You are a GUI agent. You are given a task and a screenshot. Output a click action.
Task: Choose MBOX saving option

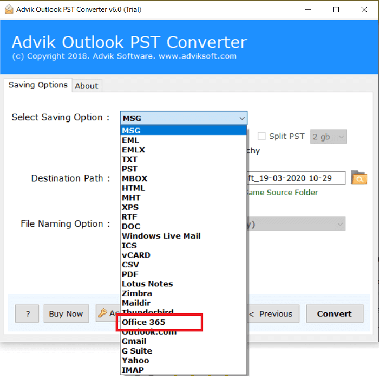pyautogui.click(x=184, y=178)
